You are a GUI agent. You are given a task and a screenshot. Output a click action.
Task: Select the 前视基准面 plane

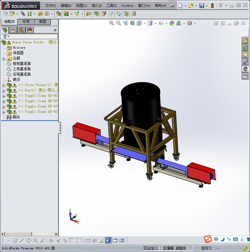click(22, 64)
